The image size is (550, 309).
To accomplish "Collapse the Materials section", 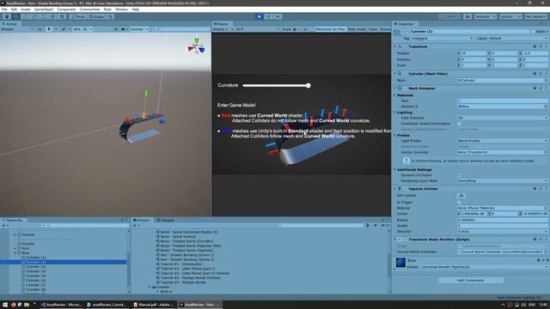I will tap(395, 95).
